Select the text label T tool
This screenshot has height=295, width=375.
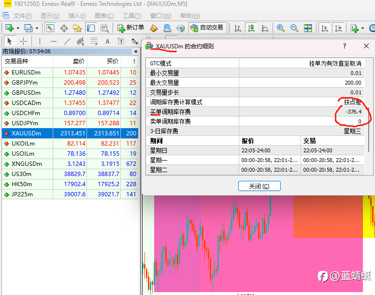(x=121, y=42)
